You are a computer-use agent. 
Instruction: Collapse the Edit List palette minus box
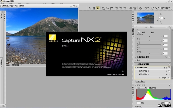pos(133,26)
